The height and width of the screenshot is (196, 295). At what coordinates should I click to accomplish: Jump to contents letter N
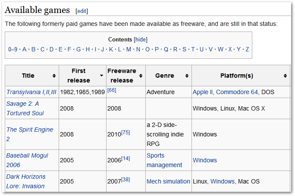[138, 49]
